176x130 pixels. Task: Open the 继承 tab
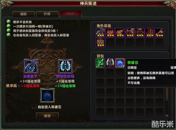pyautogui.click(x=71, y=14)
